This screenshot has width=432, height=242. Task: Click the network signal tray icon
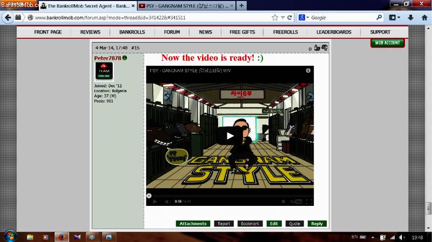click(x=393, y=237)
